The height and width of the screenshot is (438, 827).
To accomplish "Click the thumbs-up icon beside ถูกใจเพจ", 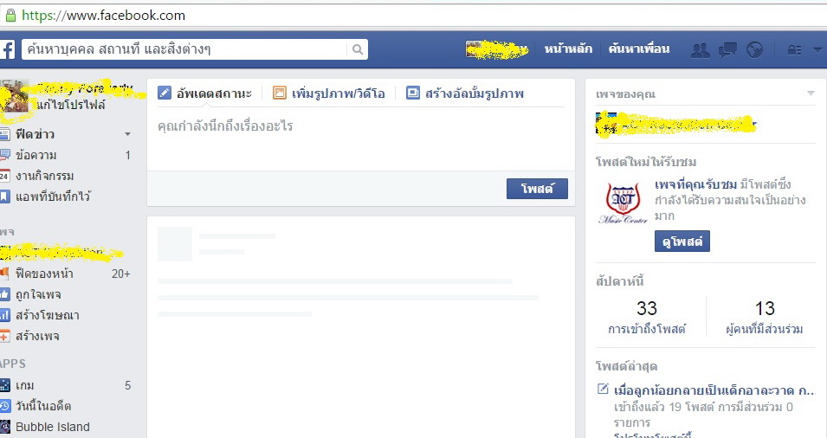I will (x=4, y=294).
